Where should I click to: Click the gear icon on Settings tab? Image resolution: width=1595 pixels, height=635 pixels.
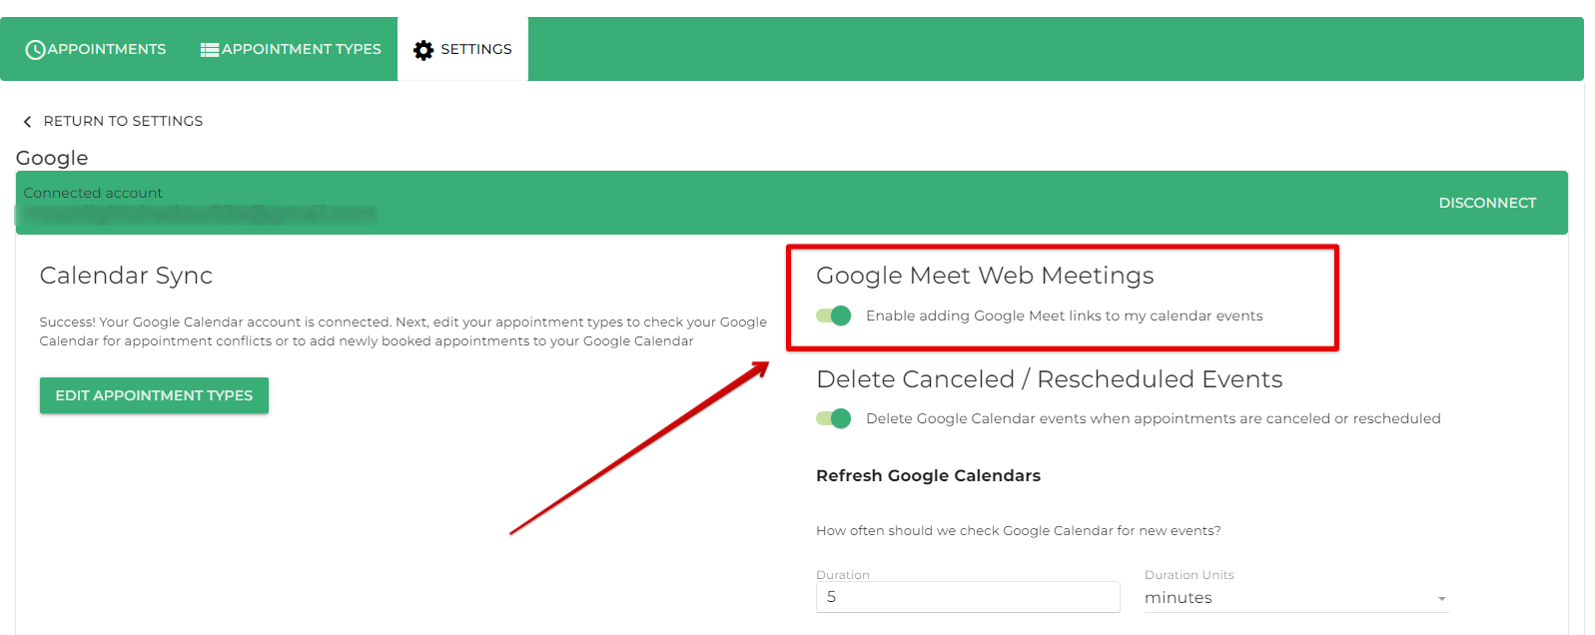point(423,49)
